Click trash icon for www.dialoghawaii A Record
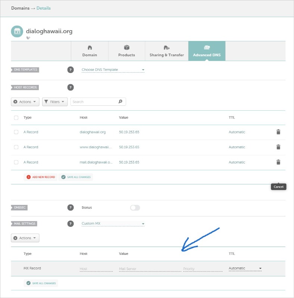Image resolution: width=294 pixels, height=298 pixels. [x=278, y=147]
